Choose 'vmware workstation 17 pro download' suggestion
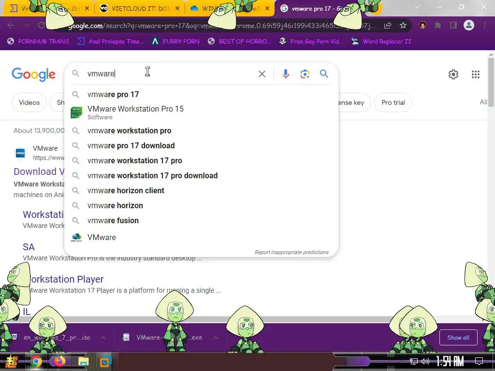This screenshot has height=371, width=495. pyautogui.click(x=201, y=175)
